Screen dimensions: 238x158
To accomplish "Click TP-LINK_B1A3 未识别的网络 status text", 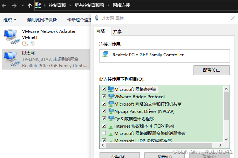I will 50,59.
